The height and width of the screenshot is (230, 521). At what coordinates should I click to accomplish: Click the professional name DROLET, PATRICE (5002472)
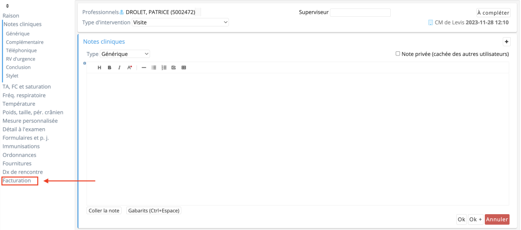click(160, 13)
